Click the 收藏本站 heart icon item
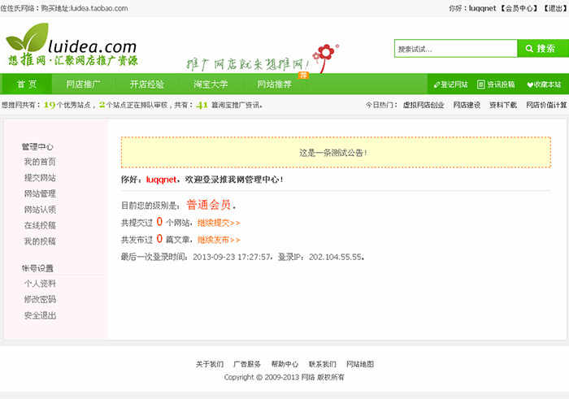 click(544, 85)
